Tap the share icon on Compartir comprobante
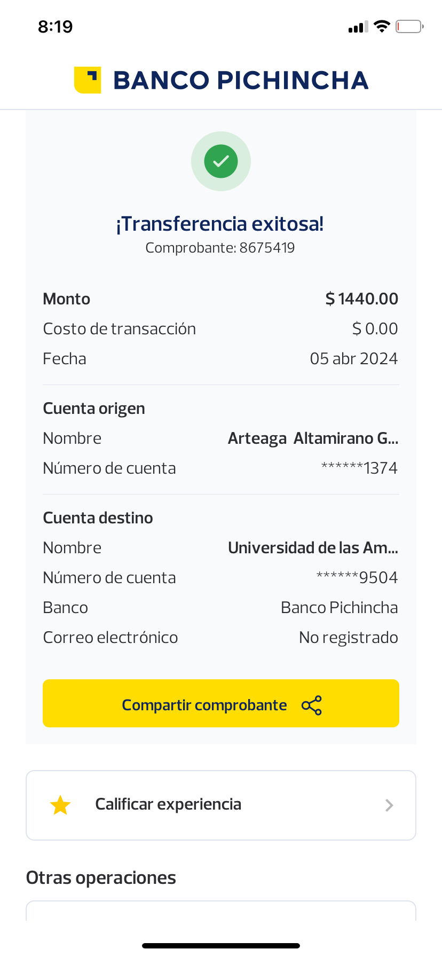442x957 pixels. [312, 705]
